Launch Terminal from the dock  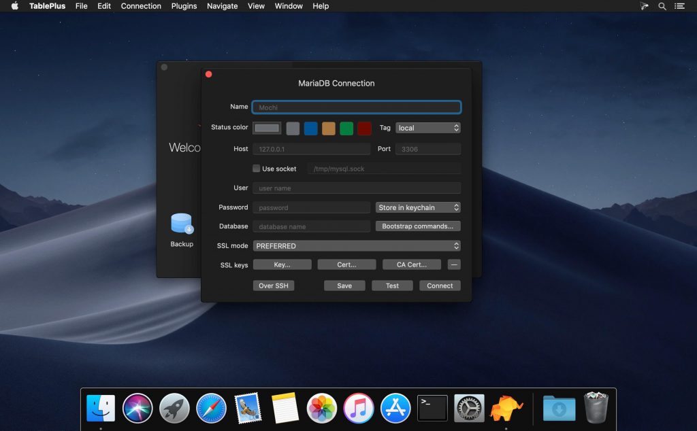pos(432,409)
